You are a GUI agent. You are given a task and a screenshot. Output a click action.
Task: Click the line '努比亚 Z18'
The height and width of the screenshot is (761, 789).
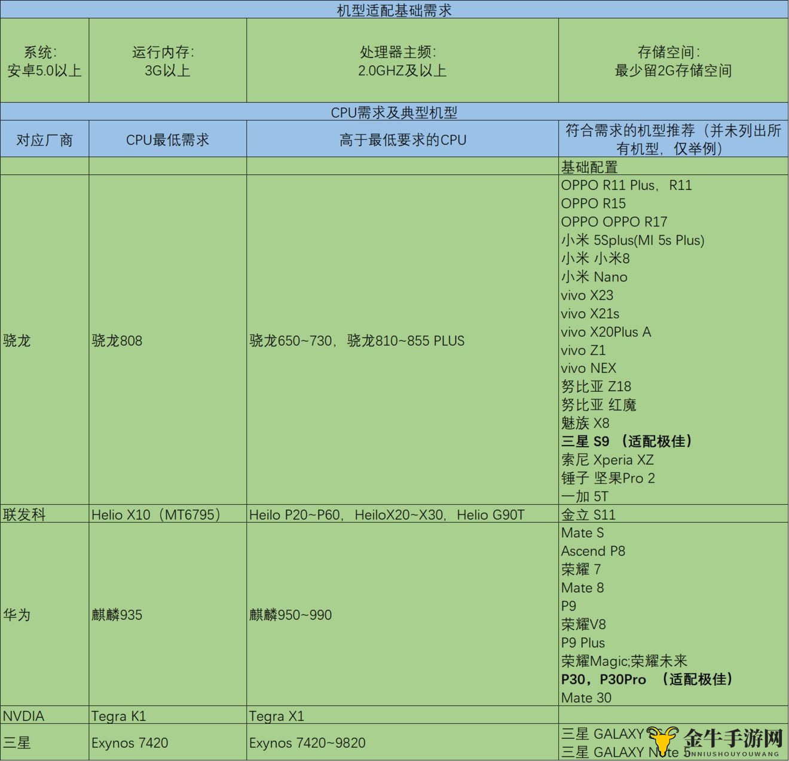pos(596,386)
